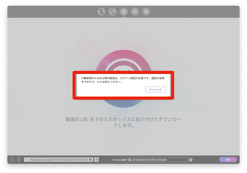Open the output folder with the round arrow icon
Viewport: 247px width, 173px height.
tap(191, 160)
